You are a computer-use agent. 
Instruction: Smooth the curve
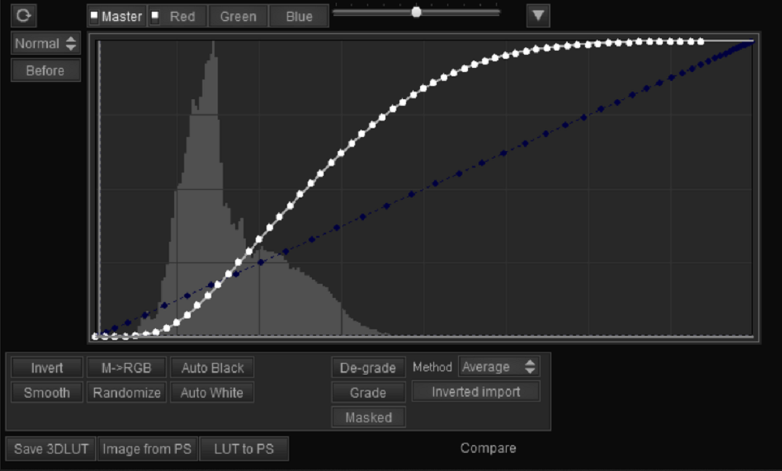(47, 392)
